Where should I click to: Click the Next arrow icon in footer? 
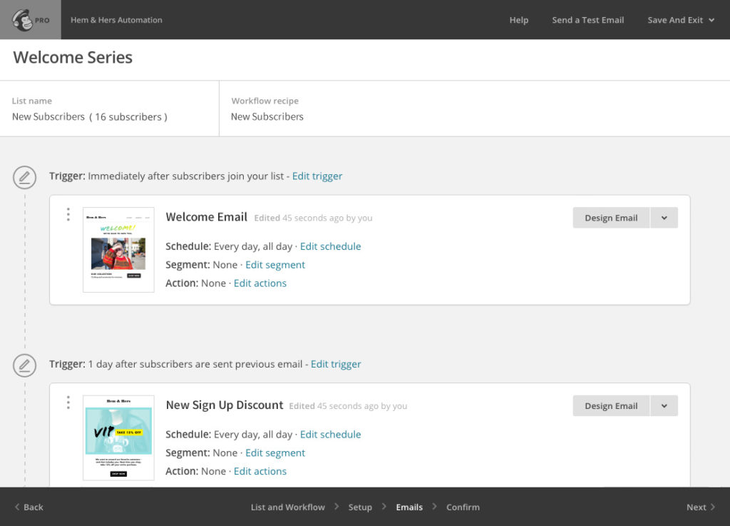point(712,507)
